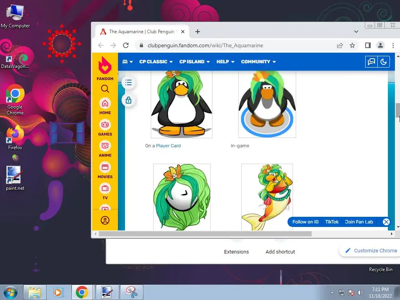Open the mermaid penguin thumbnail

(267, 197)
